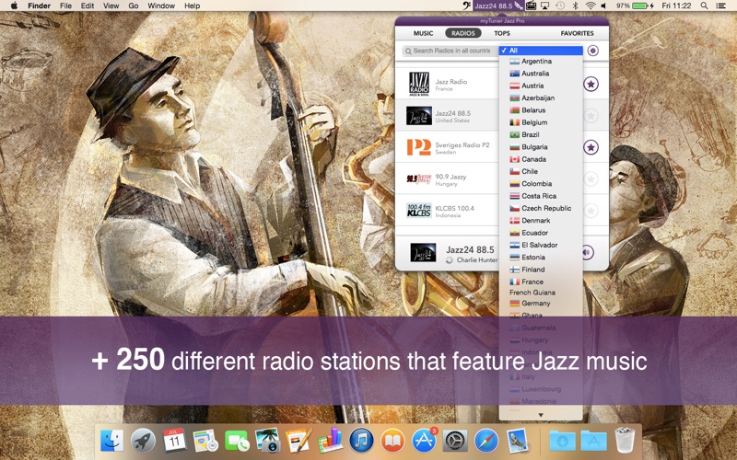
Task: Select Canada from the country list
Action: pos(541,159)
